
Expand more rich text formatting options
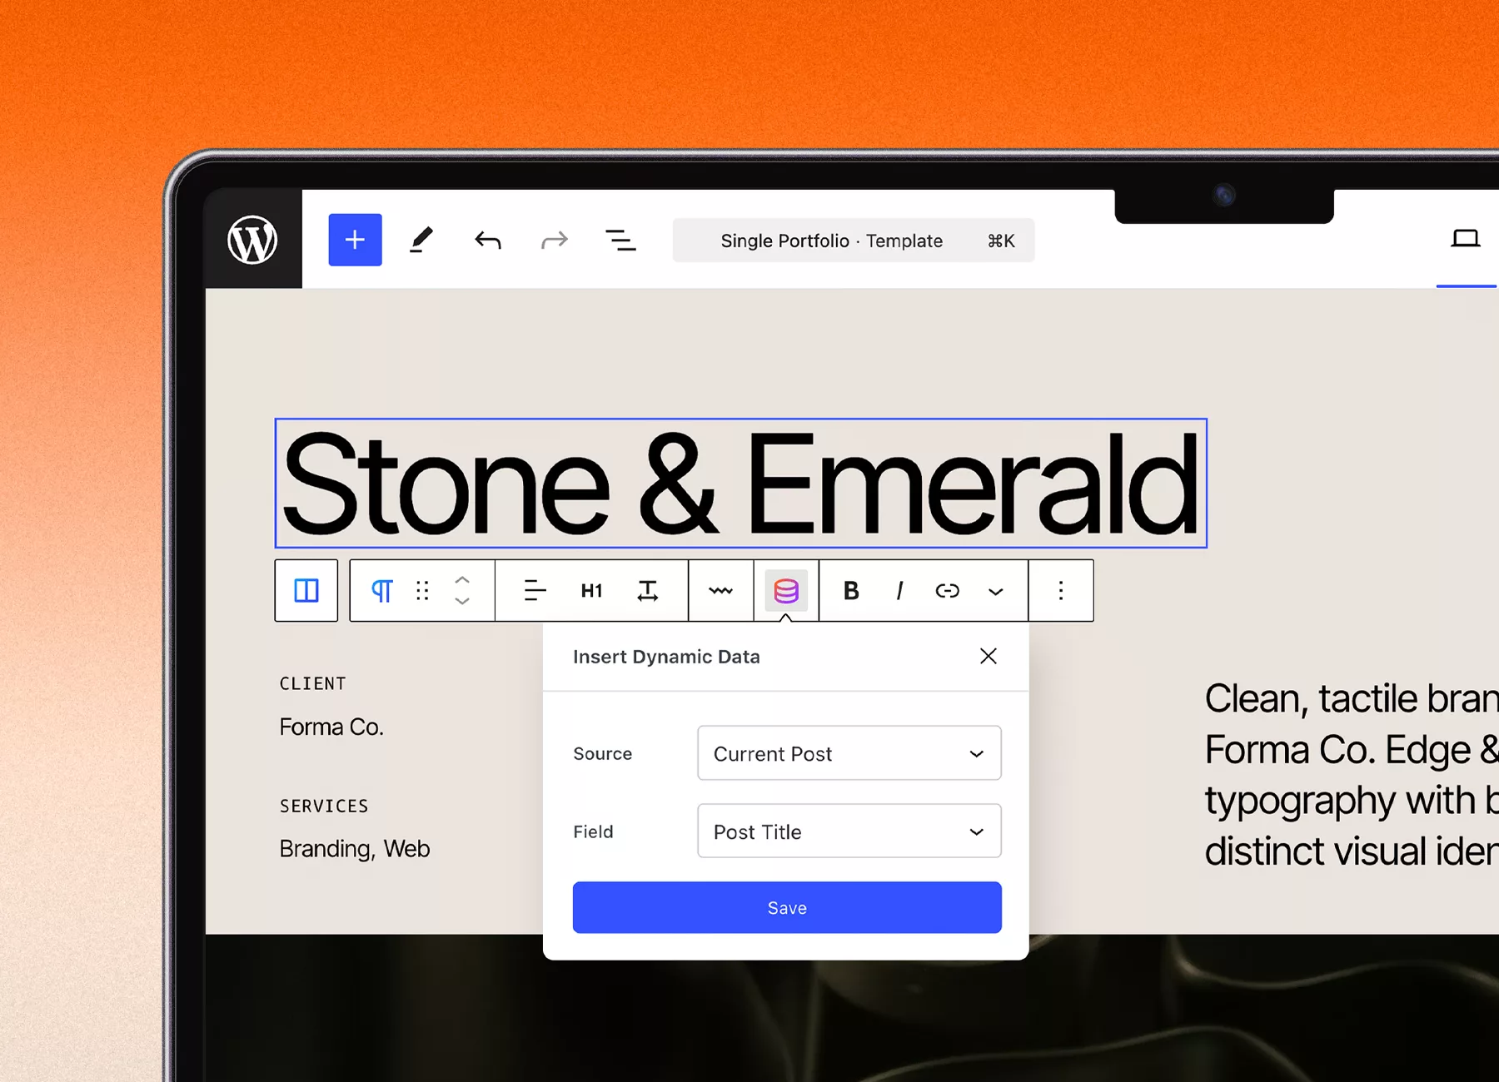[995, 591]
